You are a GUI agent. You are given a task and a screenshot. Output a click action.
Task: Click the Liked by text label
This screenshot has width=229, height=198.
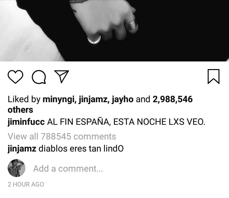pos(24,99)
